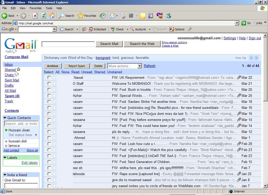Click the Research books toolbar icon
The height and width of the screenshot is (195, 268).
pos(151,16)
